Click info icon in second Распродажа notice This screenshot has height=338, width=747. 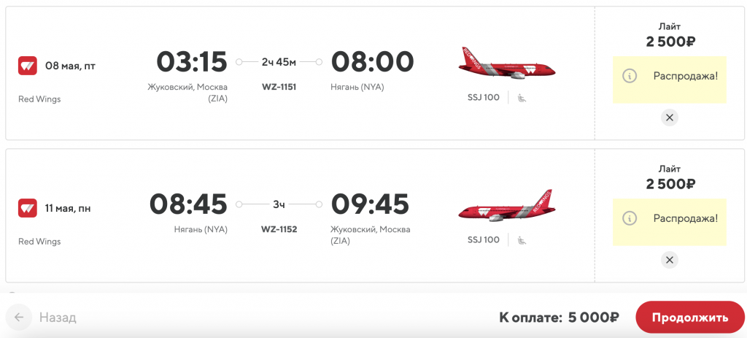(630, 218)
